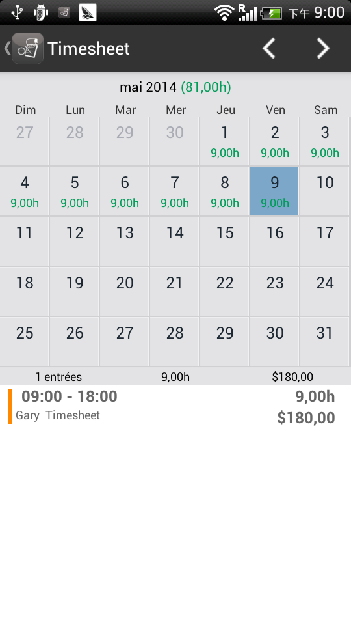Image resolution: width=351 pixels, height=625 pixels.
Task: Pick day 31 in the calendar
Action: point(324,342)
